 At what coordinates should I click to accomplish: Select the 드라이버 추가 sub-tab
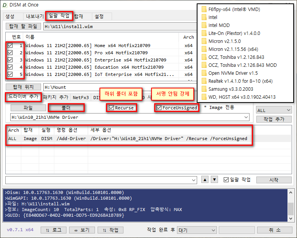click(23, 97)
